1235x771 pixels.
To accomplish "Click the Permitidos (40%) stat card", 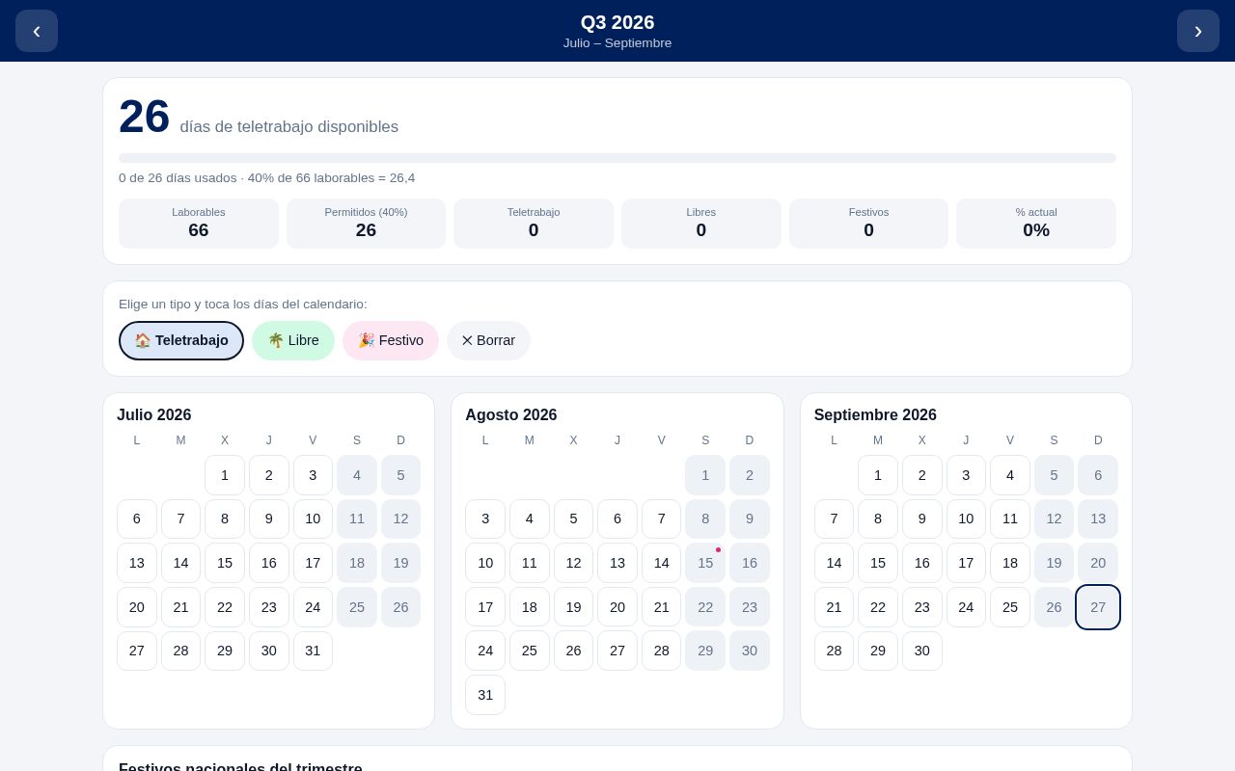I will pyautogui.click(x=366, y=224).
